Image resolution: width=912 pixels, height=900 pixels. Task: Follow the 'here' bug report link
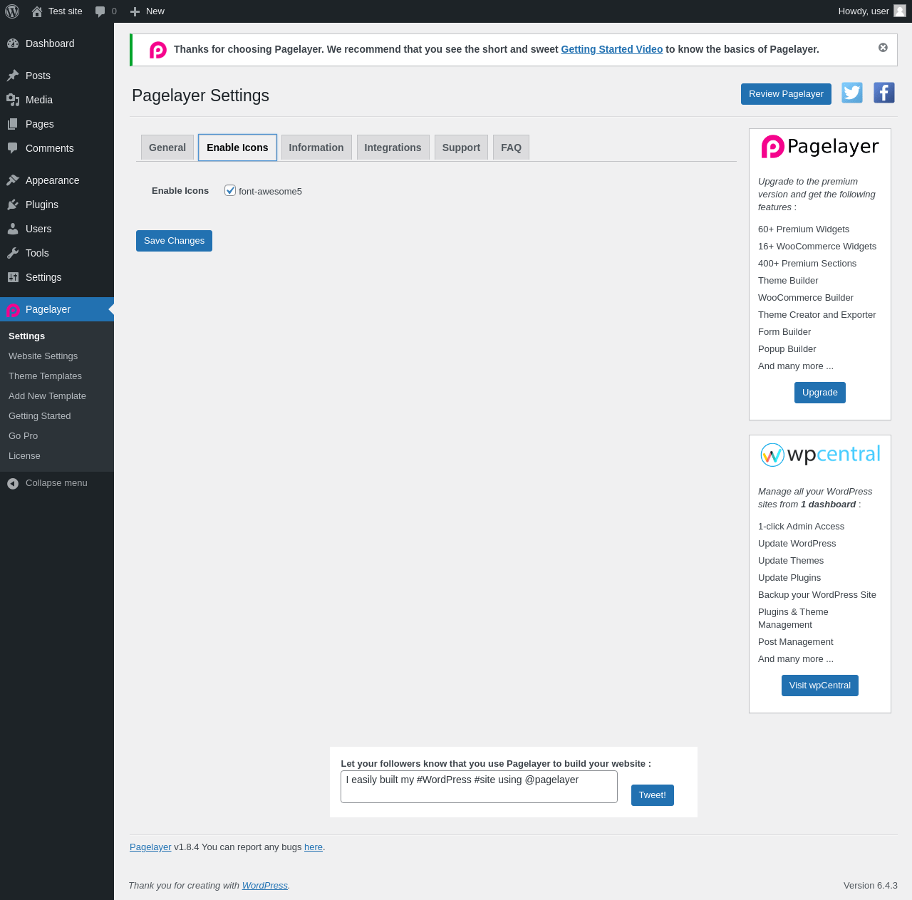coord(313,847)
